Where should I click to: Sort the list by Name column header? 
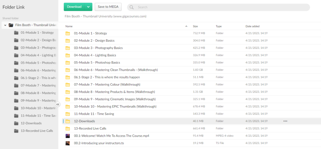pyautogui.click(x=69, y=26)
